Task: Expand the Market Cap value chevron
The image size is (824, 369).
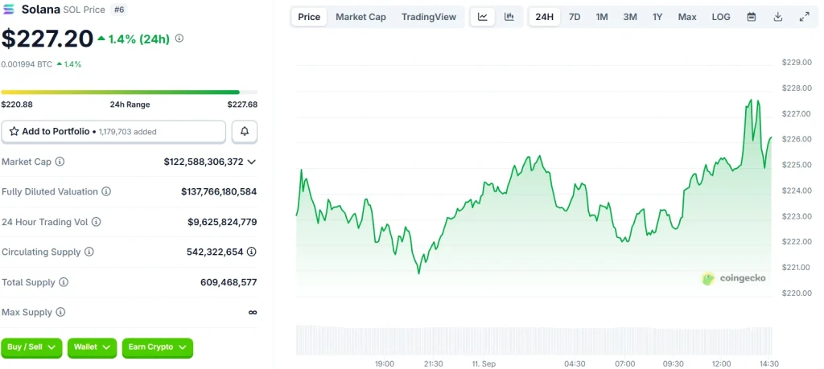Action: (252, 162)
